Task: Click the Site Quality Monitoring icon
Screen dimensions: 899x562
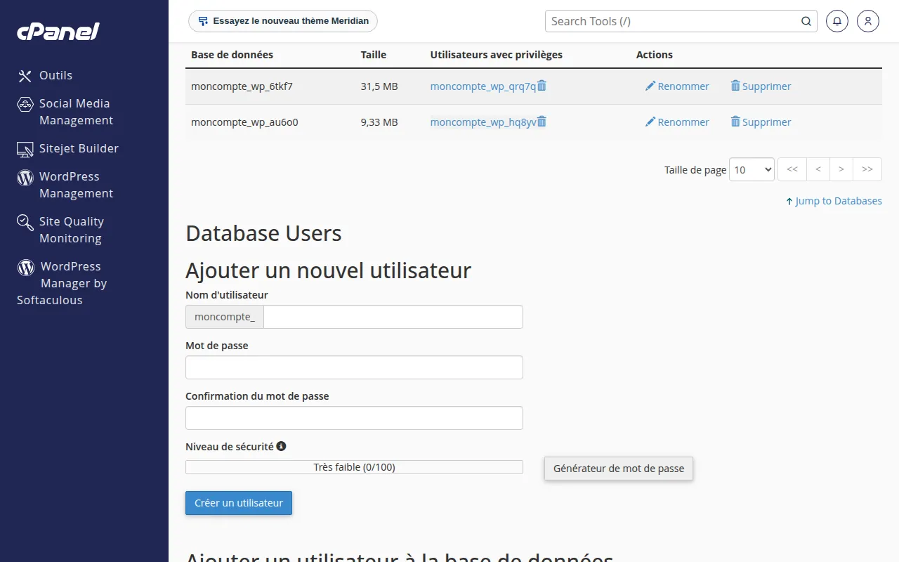Action: [x=25, y=222]
